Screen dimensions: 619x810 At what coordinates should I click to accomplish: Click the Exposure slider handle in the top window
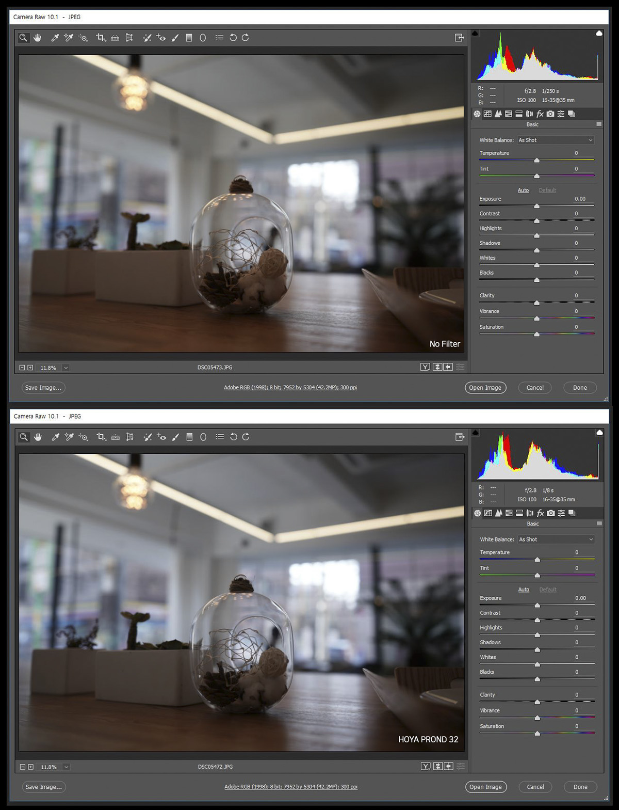[x=537, y=206]
